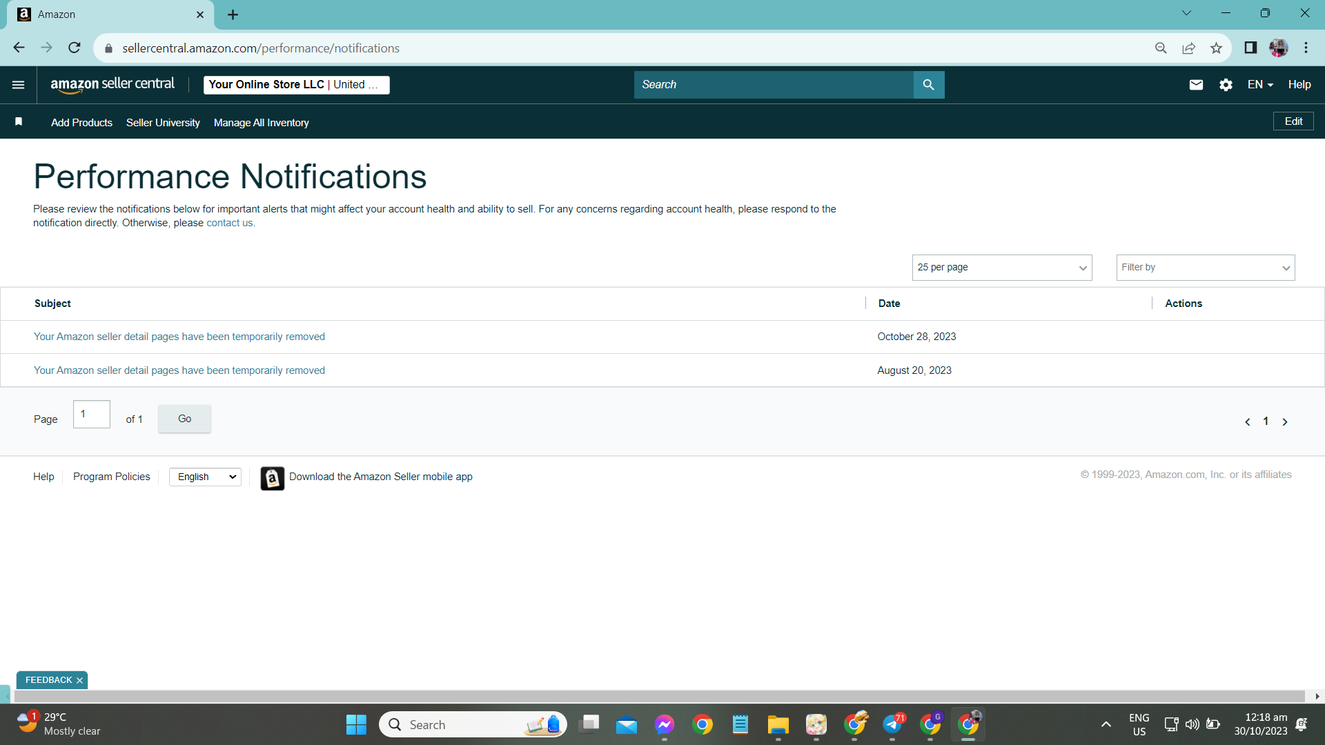
Task: Open the Windows Start menu
Action: tap(357, 724)
